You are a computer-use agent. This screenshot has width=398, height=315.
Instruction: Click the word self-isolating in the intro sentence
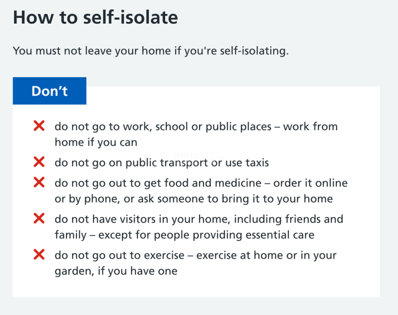(x=254, y=51)
